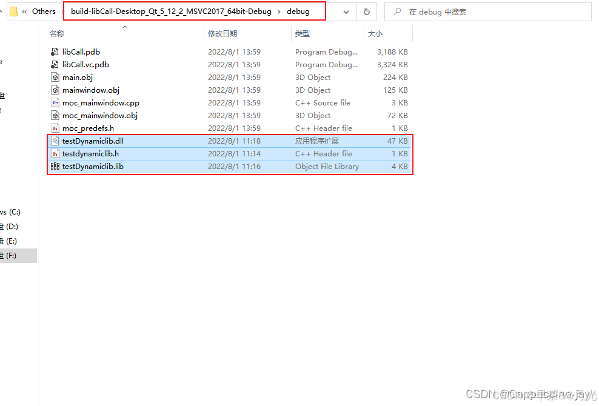Select the main.obj 3D object icon
Viewport: 599px width, 406px height.
(x=55, y=77)
